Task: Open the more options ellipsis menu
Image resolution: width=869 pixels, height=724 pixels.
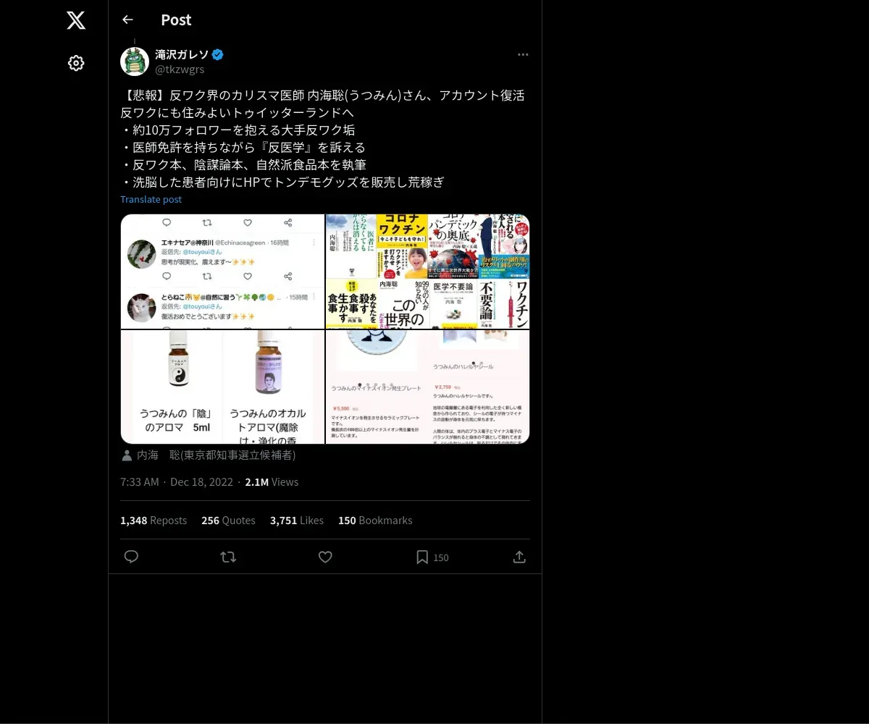Action: (523, 54)
